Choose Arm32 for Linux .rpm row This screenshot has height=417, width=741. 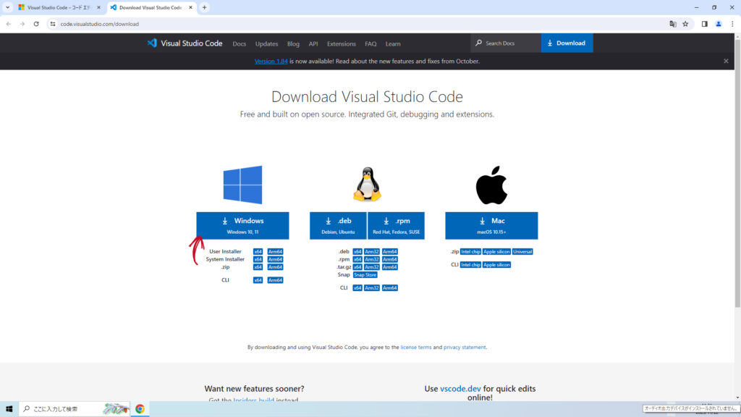372,259
